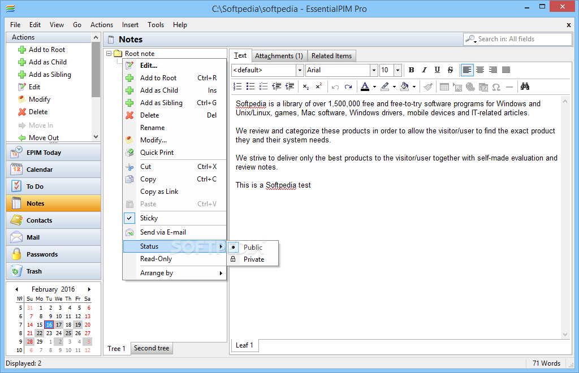
Task: Click the clear formatting brush icon
Action: click(x=428, y=87)
